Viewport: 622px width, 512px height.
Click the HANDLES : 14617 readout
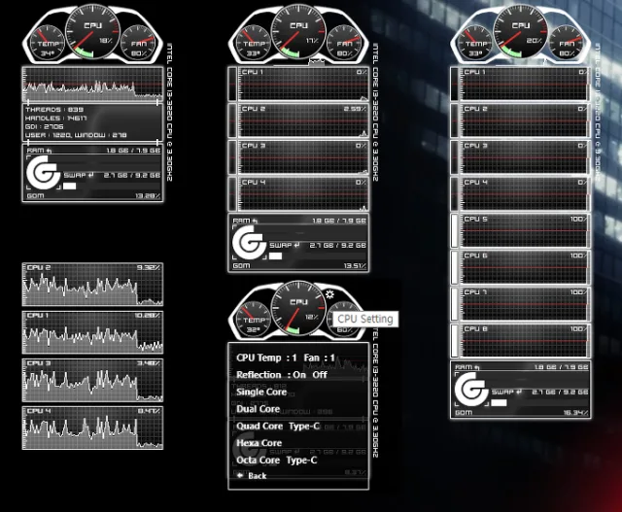[56, 119]
